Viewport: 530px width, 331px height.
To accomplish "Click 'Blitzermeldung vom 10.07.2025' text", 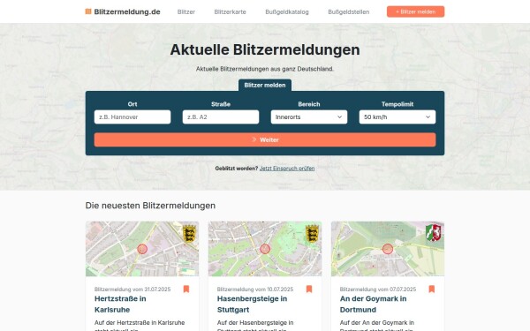I will point(255,290).
